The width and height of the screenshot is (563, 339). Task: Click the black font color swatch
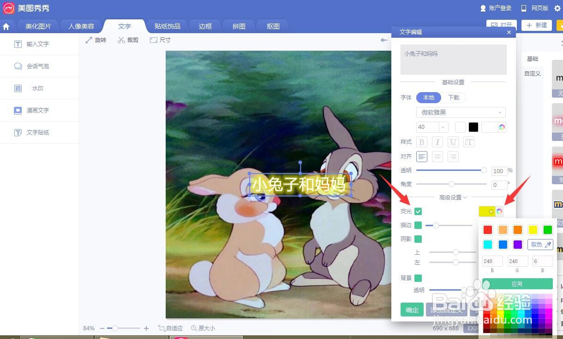(x=473, y=127)
